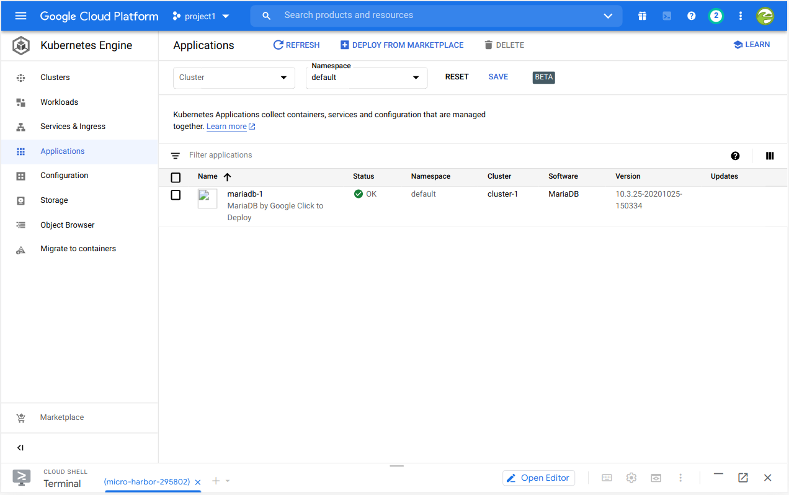789x495 pixels.
Task: Expand the Cluster filter dropdown
Action: pos(233,78)
